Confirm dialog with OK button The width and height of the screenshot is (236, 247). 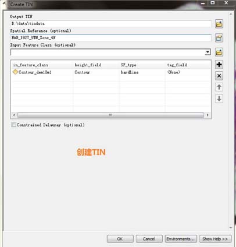[120, 239]
